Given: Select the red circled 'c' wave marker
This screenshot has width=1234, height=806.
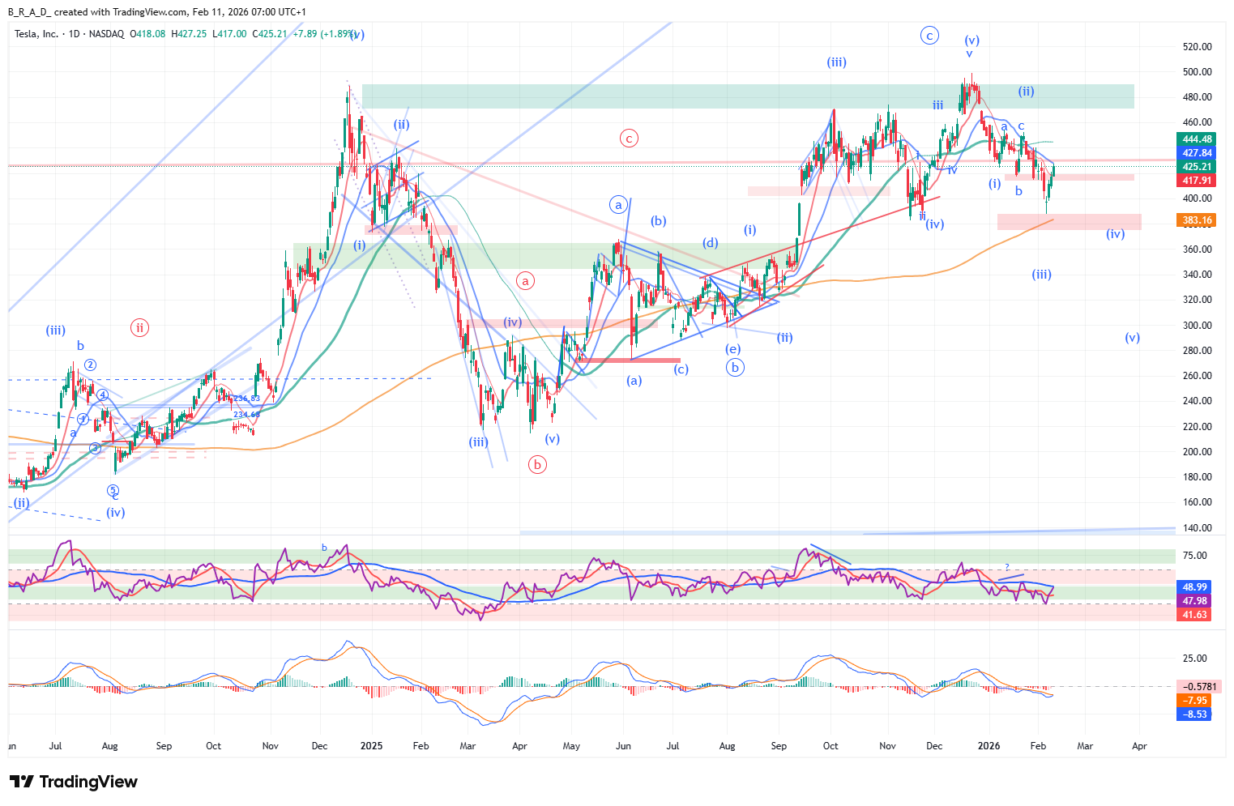Looking at the screenshot, I should (x=629, y=139).
